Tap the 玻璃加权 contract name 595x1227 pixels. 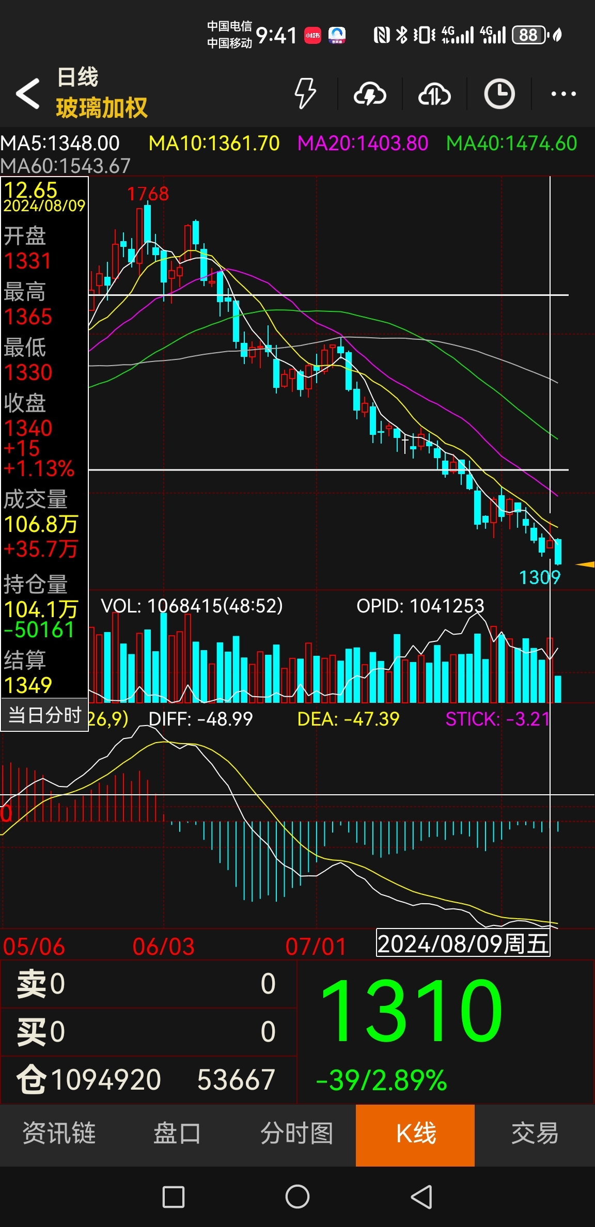click(x=102, y=108)
